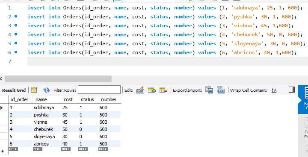Screen dimensions: 308x157
Task: Click the NULL cell under name column
Action: click(x=37, y=149)
